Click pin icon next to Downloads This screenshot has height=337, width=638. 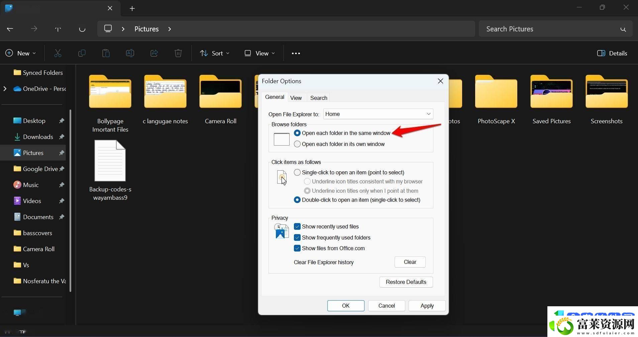click(62, 137)
